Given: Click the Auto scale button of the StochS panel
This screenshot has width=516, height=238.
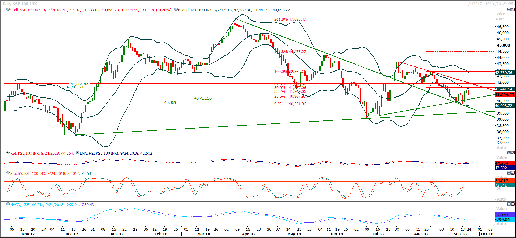Looking at the screenshot, I should pos(501,199).
